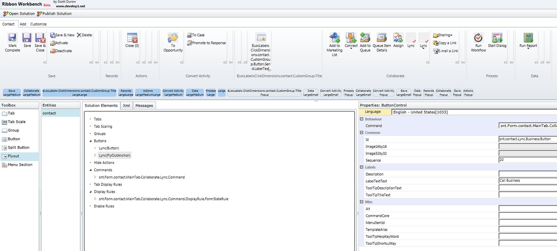This screenshot has height=251, width=557.
Task: Click the Run Workflow icon
Action: (478, 38)
